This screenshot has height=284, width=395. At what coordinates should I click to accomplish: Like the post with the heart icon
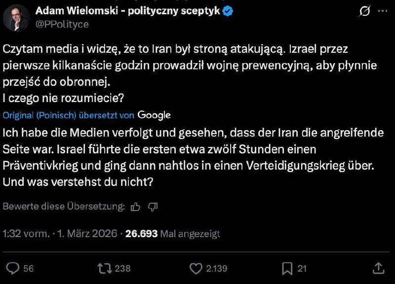coord(196,268)
